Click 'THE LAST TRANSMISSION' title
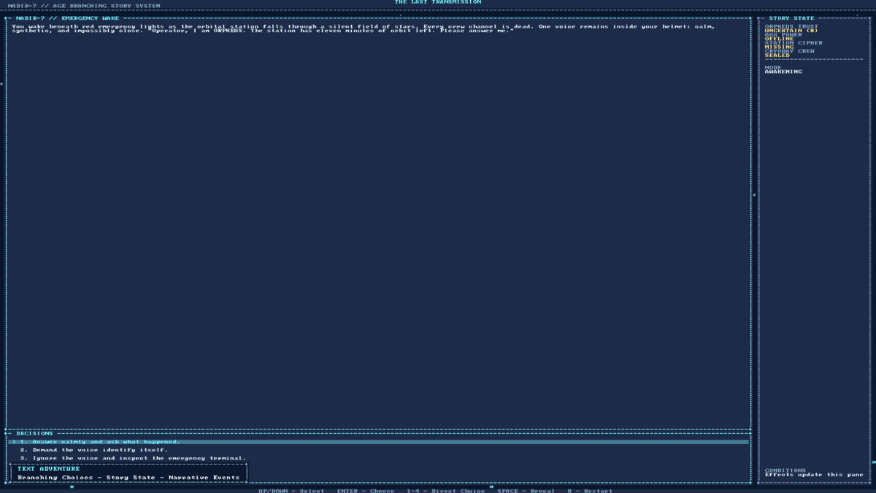Viewport: 876px width, 493px height. tap(438, 2)
